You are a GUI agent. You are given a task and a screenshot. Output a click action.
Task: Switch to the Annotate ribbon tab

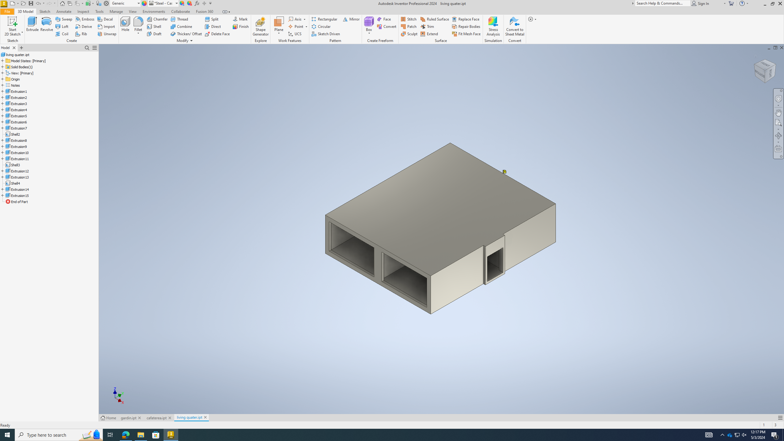64,11
